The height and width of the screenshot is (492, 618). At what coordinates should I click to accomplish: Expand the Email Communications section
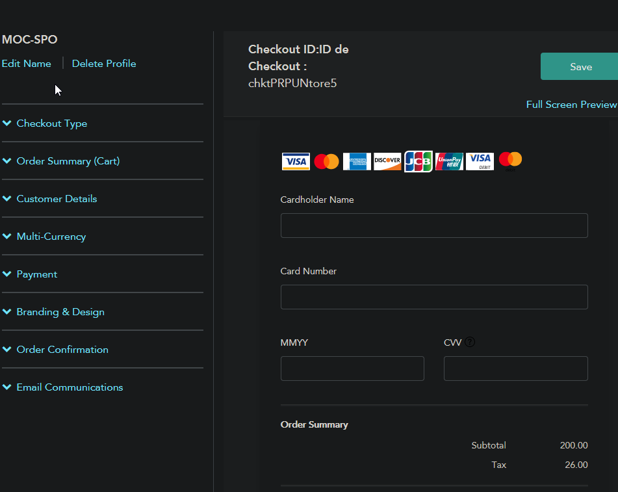(x=70, y=387)
